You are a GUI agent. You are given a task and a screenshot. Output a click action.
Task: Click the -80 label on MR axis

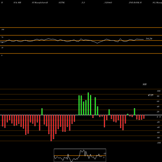[x=158, y=138]
